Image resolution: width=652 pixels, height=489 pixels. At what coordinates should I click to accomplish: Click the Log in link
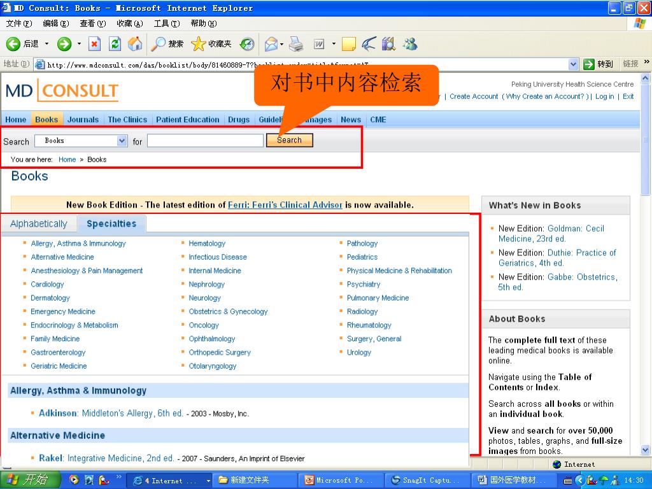[x=605, y=97]
